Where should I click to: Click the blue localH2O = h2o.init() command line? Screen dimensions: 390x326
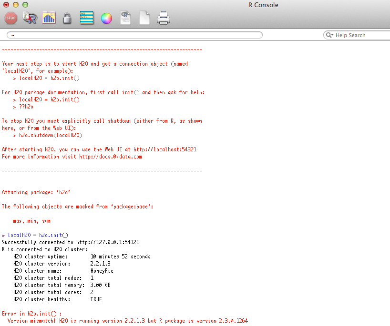38,235
